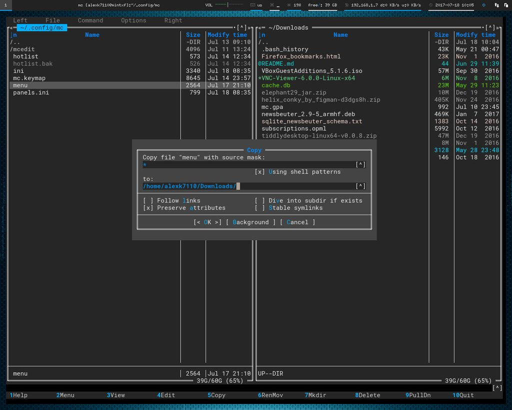Click the clock icon beside the date
Image resolution: width=512 pixels, height=410 pixels.
431,5
